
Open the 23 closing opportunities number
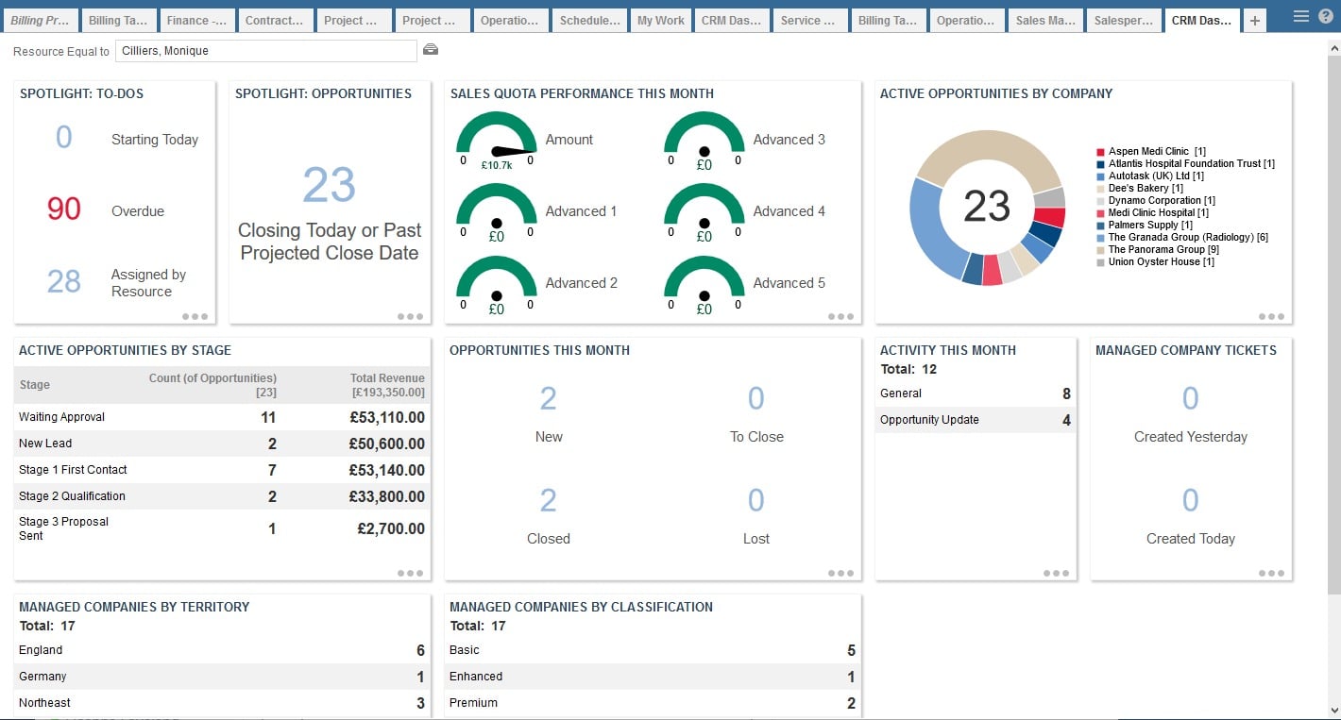[329, 185]
